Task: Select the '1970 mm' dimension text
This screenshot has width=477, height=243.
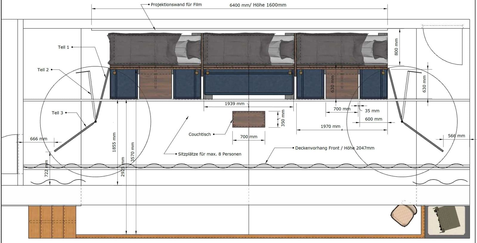Action: pyautogui.click(x=330, y=126)
